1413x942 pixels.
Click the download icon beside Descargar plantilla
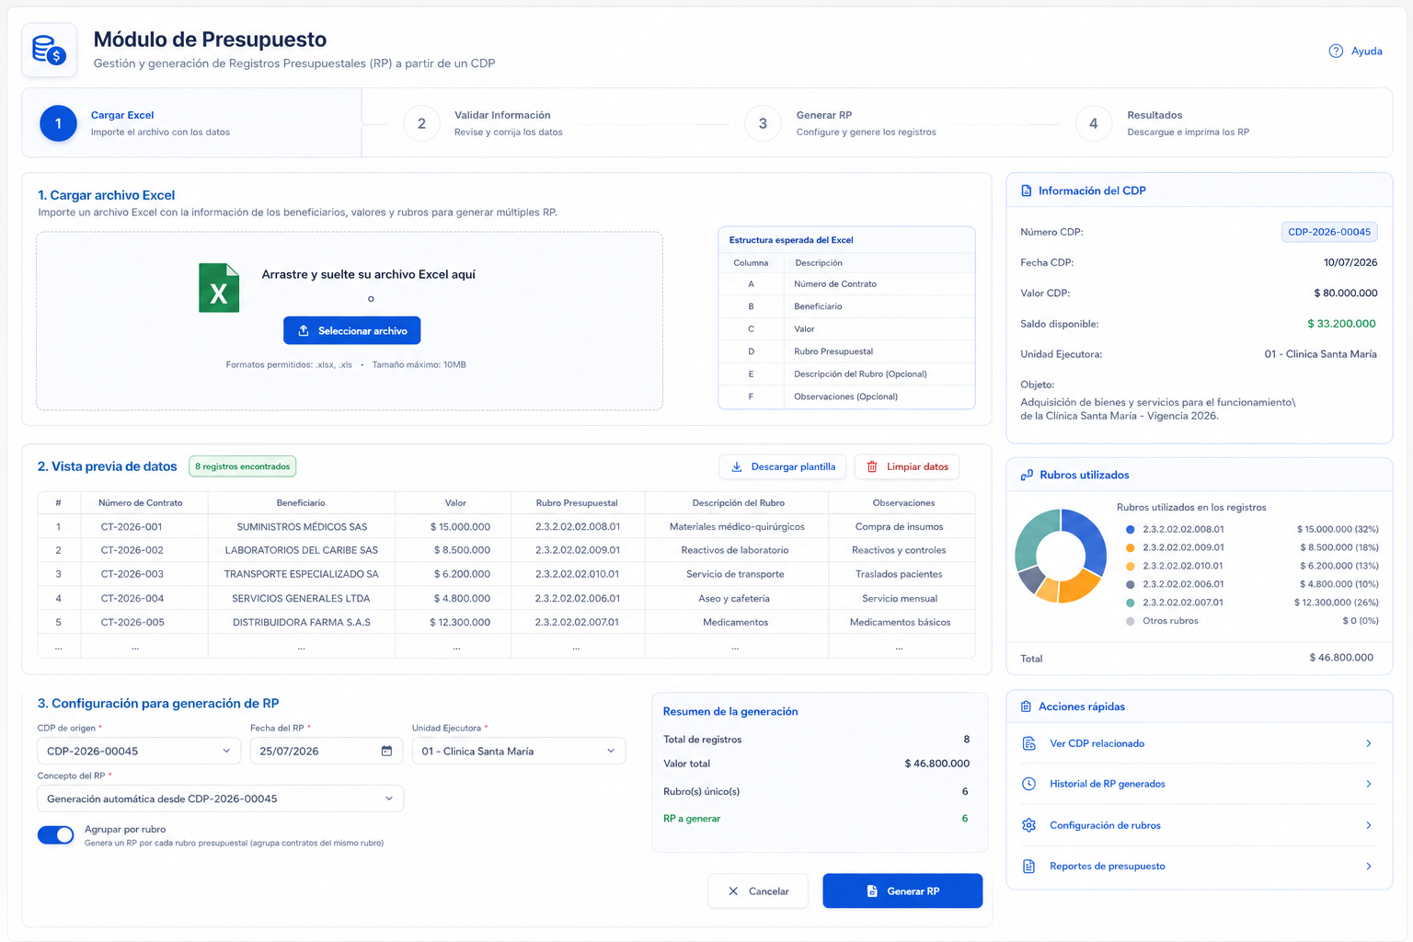click(737, 467)
